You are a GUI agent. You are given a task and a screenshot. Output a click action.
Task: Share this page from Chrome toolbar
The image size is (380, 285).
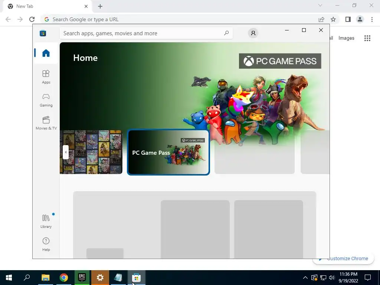[321, 19]
